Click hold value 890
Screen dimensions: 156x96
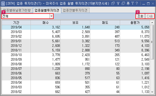tap(87, 69)
